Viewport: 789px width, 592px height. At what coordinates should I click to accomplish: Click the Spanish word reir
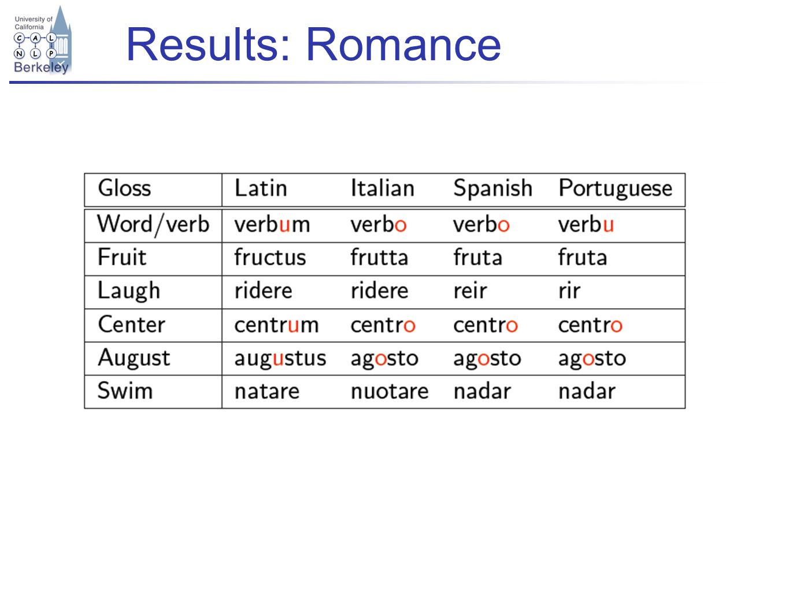coord(470,291)
